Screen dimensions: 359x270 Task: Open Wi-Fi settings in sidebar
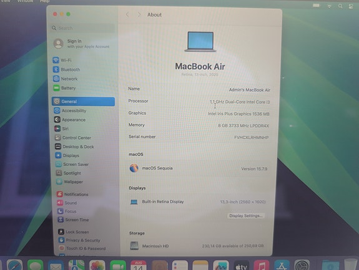click(62, 60)
